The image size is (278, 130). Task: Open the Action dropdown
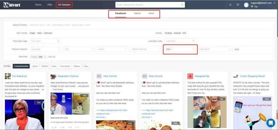(x=112, y=49)
